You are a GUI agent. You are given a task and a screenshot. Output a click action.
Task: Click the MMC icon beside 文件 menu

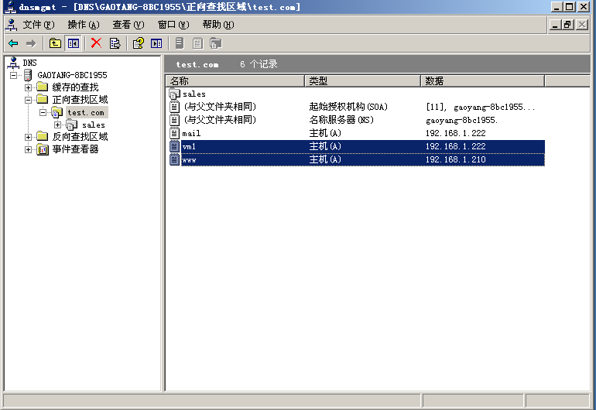12,25
